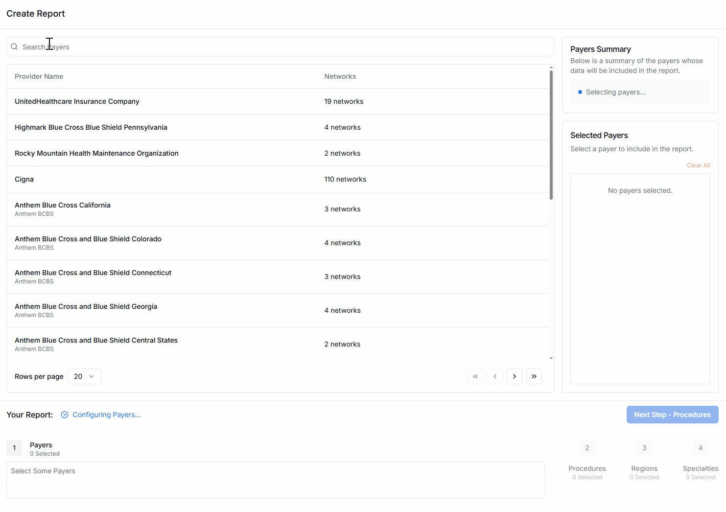Image resolution: width=726 pixels, height=512 pixels.
Task: Select Anthem Blue Cross and Blue Shield Connecticut
Action: (x=278, y=277)
